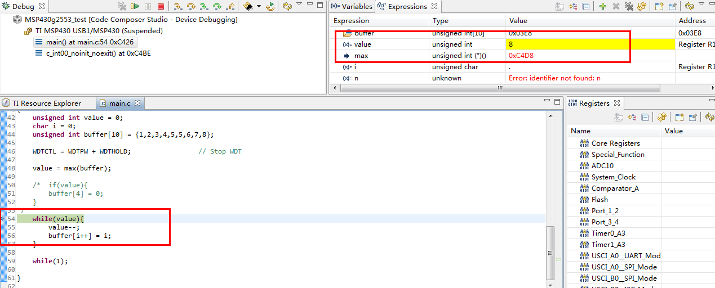
Task: Open the Expressions view menu triangle
Action: click(x=701, y=4)
